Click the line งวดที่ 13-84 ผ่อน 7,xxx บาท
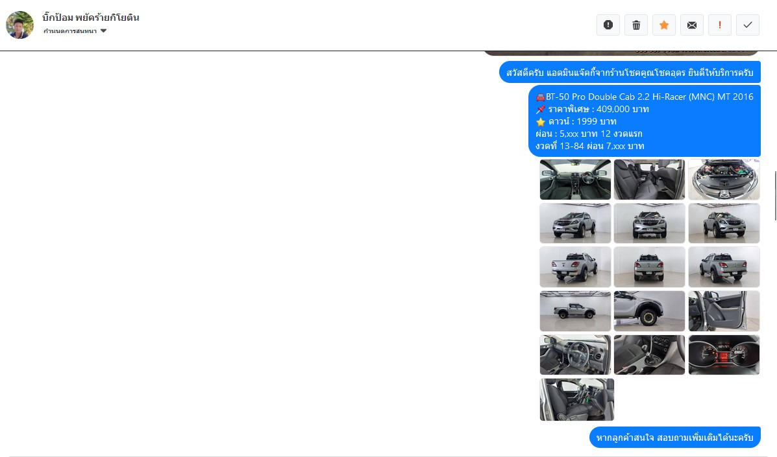 click(x=589, y=146)
